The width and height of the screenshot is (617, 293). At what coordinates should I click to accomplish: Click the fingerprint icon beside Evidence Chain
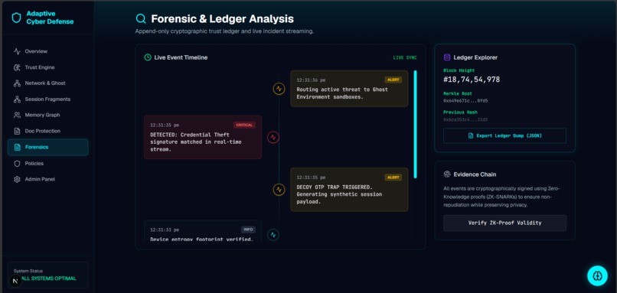[447, 174]
